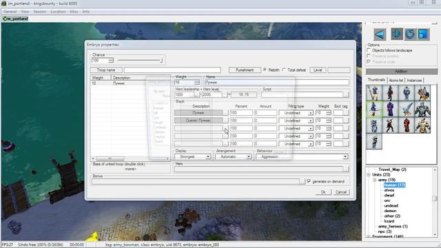
Task: Open the Info menu
Action: coord(85,12)
